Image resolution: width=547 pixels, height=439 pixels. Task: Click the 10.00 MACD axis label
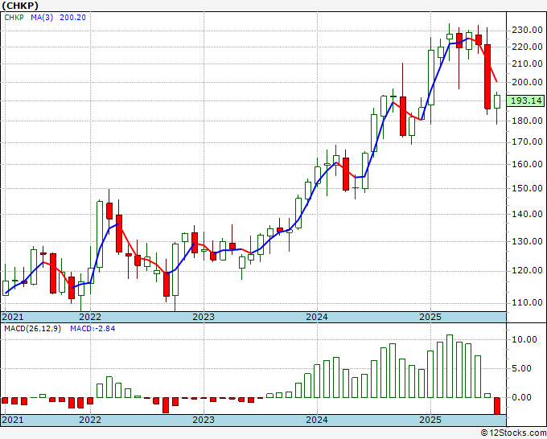pyautogui.click(x=524, y=339)
